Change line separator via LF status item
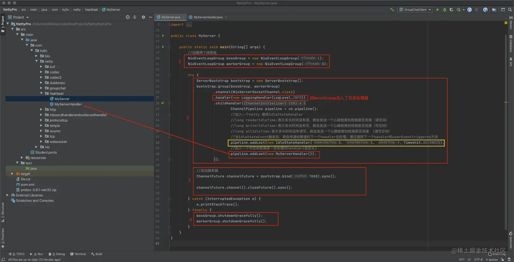 tap(469, 260)
